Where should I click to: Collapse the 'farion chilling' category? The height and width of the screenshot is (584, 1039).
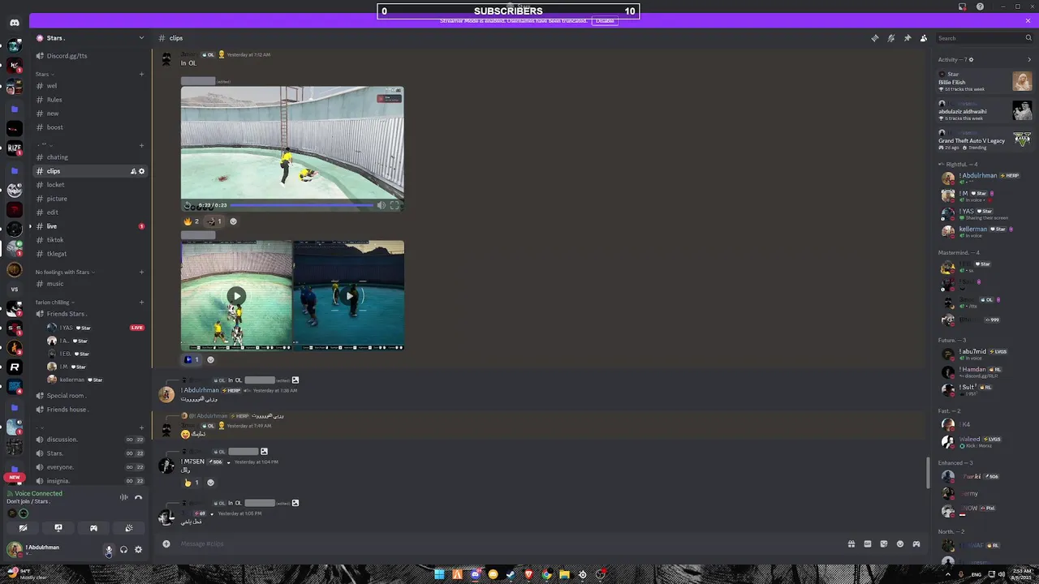coord(55,303)
